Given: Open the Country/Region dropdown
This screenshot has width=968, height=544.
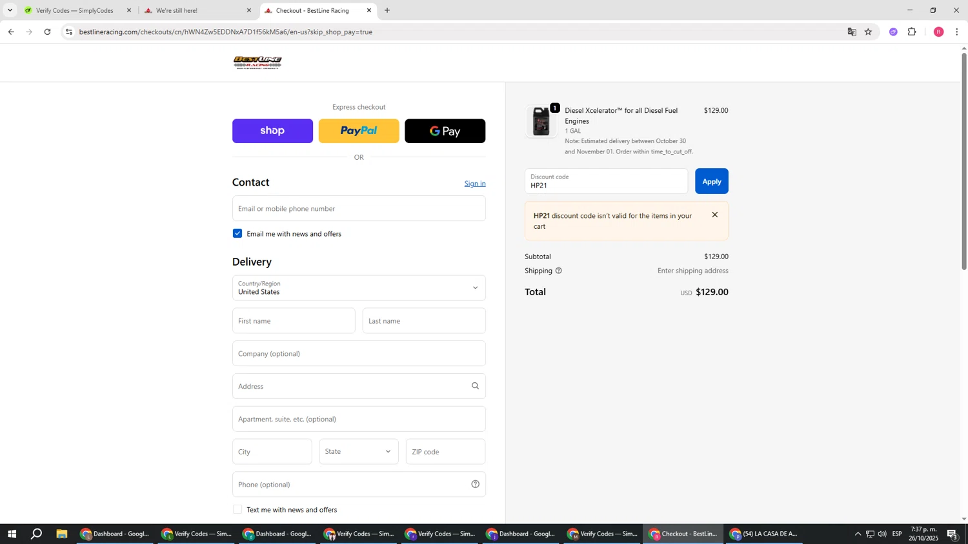Looking at the screenshot, I should (x=359, y=288).
